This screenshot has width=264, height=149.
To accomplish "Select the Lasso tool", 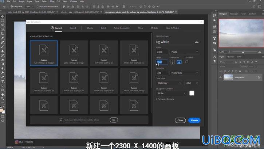I will click(3, 25).
